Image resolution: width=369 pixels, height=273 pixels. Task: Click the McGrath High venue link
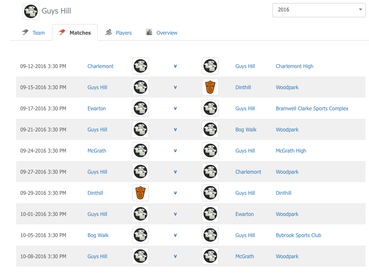(x=291, y=151)
